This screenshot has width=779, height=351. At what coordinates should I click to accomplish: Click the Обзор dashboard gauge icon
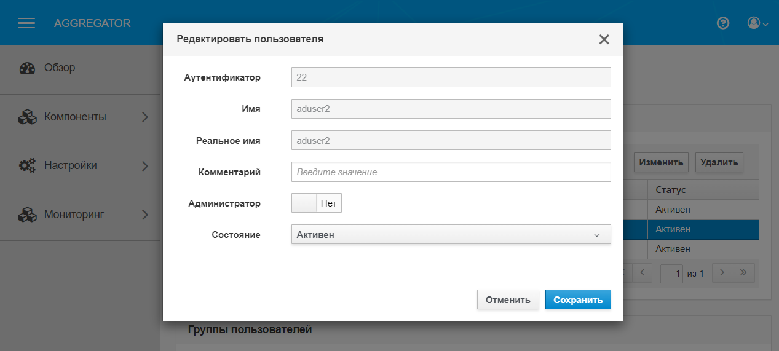point(28,68)
